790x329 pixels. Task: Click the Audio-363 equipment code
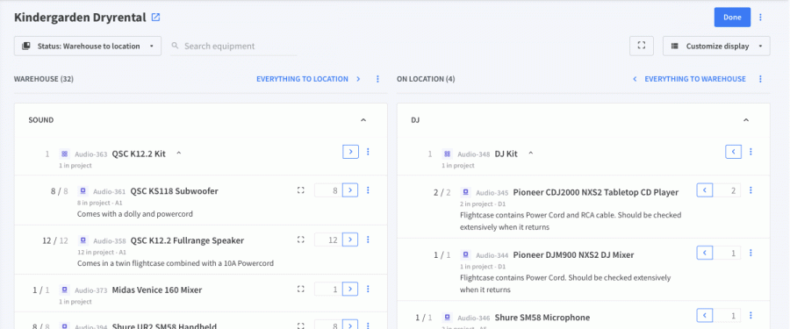click(x=91, y=154)
